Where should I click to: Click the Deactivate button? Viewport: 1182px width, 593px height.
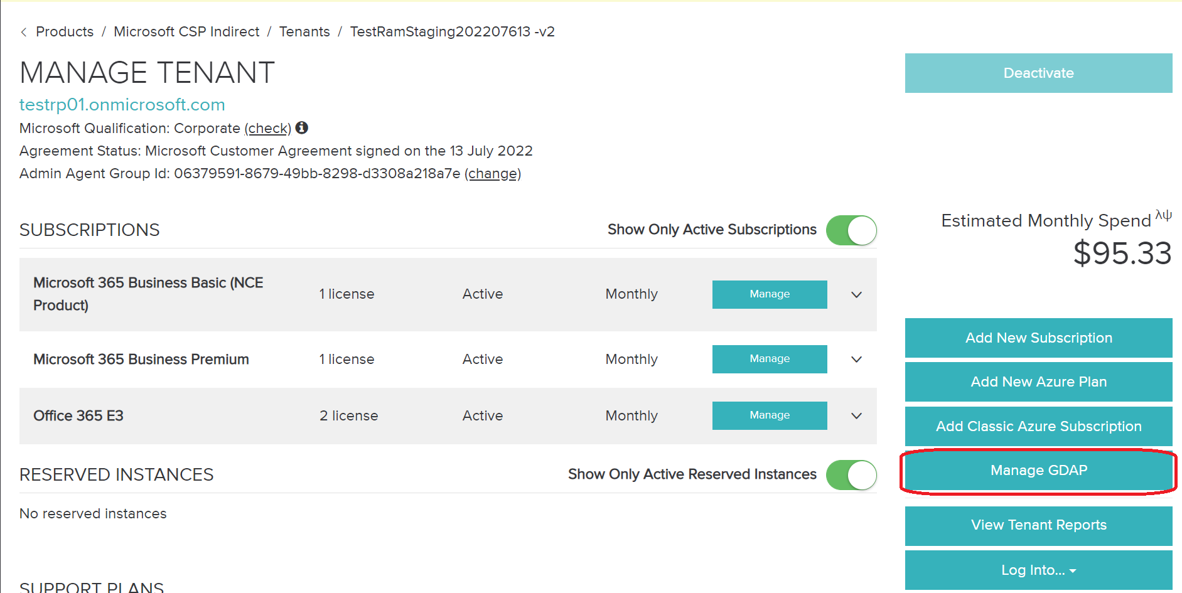tap(1038, 73)
